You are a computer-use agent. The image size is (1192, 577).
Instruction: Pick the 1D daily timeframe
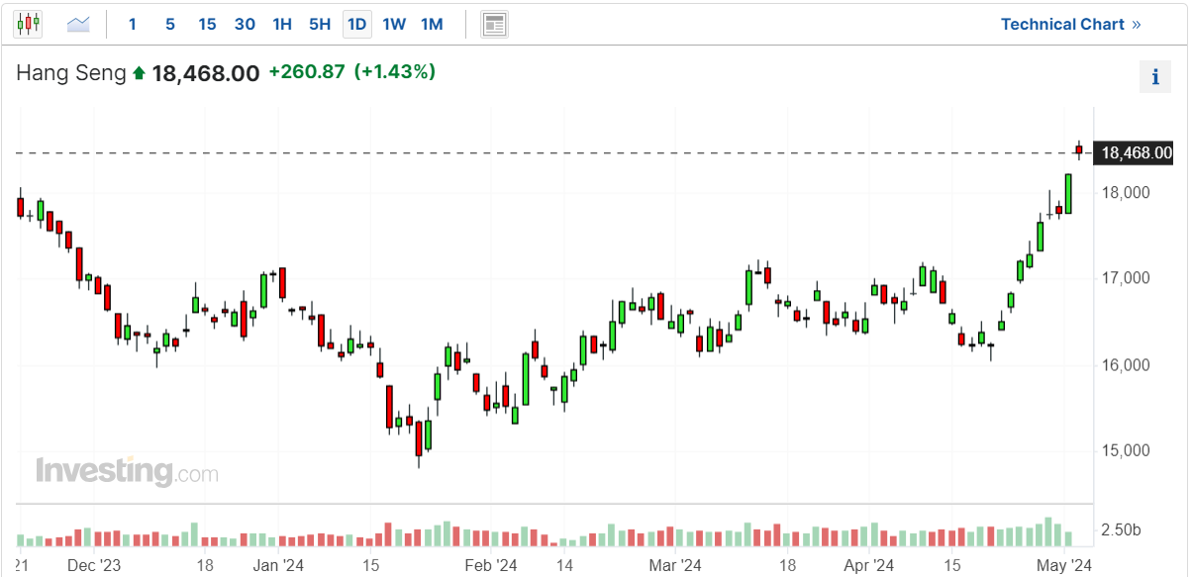tap(357, 24)
